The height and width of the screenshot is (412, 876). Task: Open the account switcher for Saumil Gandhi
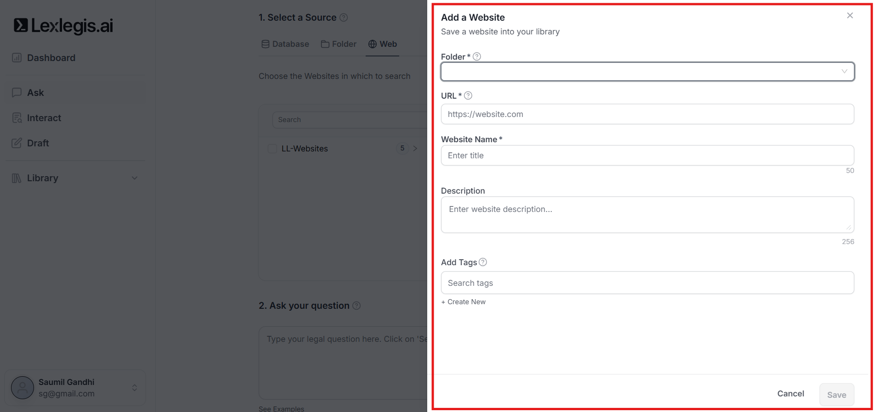coord(135,388)
